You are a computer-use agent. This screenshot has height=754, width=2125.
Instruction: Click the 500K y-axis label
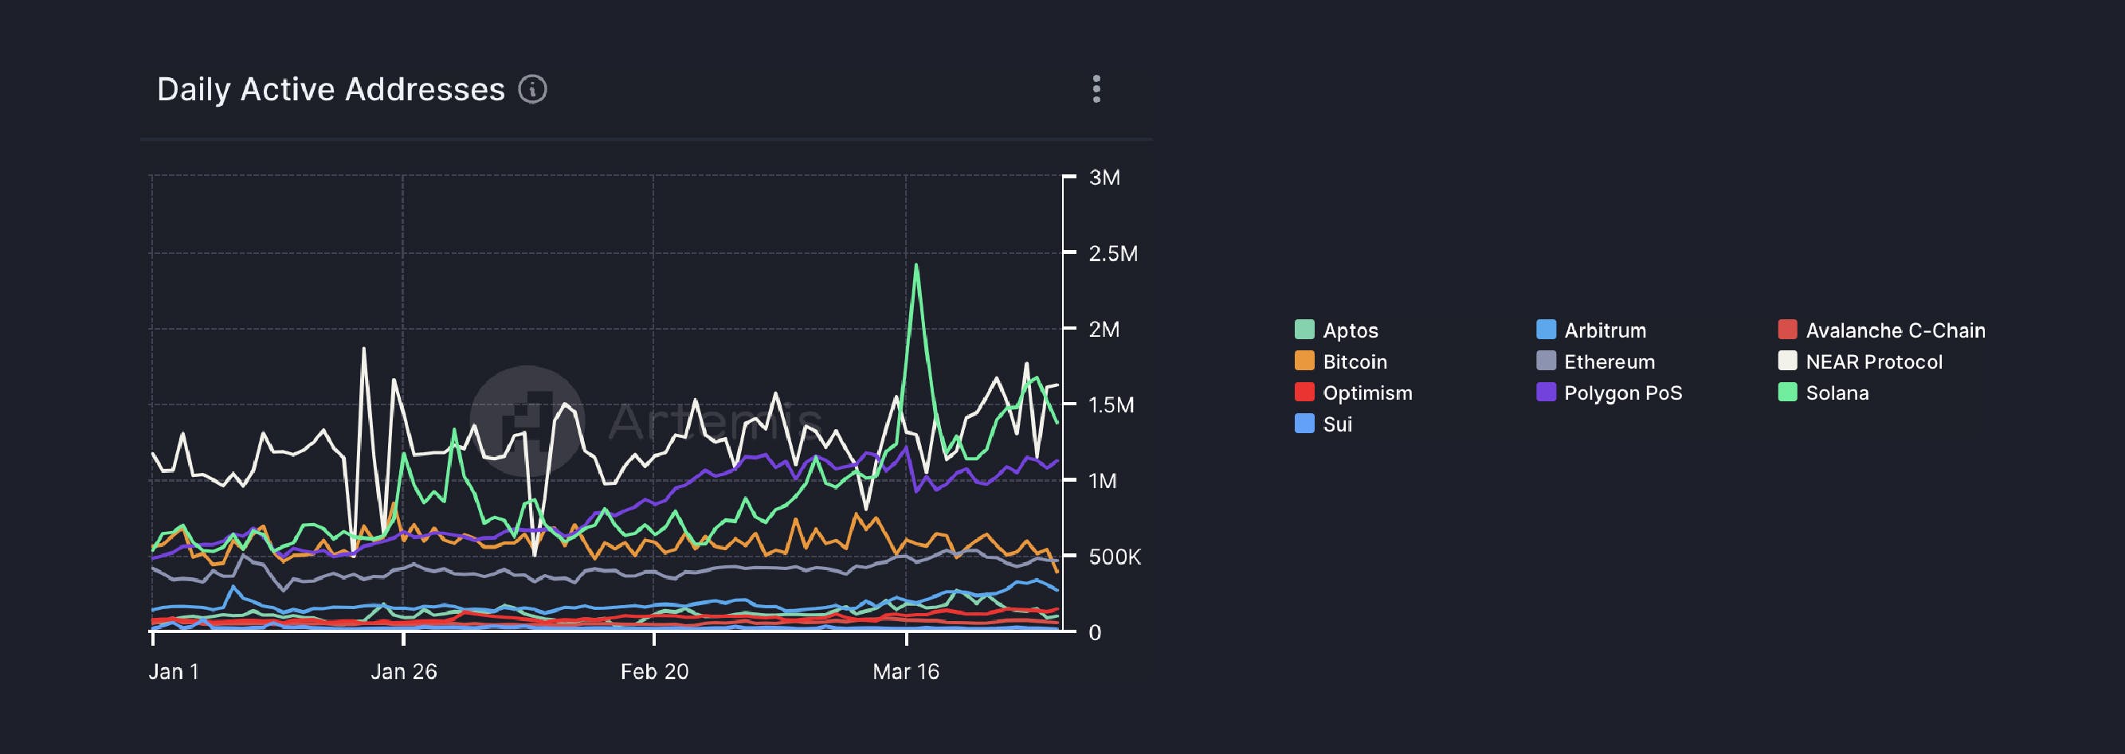(1115, 557)
